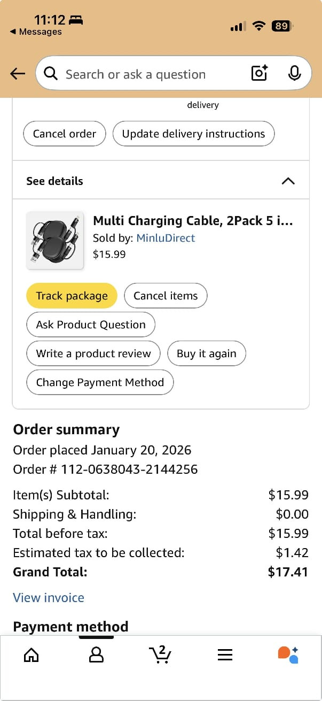This screenshot has height=701, width=322.
Task: Collapse the See details section
Action: click(288, 181)
